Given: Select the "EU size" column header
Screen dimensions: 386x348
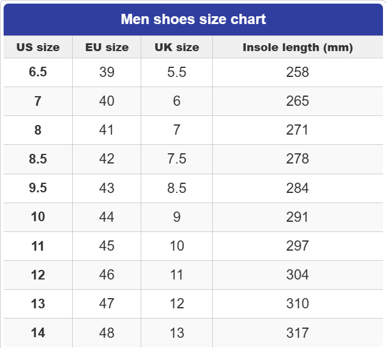Looking at the screenshot, I should tap(106, 47).
